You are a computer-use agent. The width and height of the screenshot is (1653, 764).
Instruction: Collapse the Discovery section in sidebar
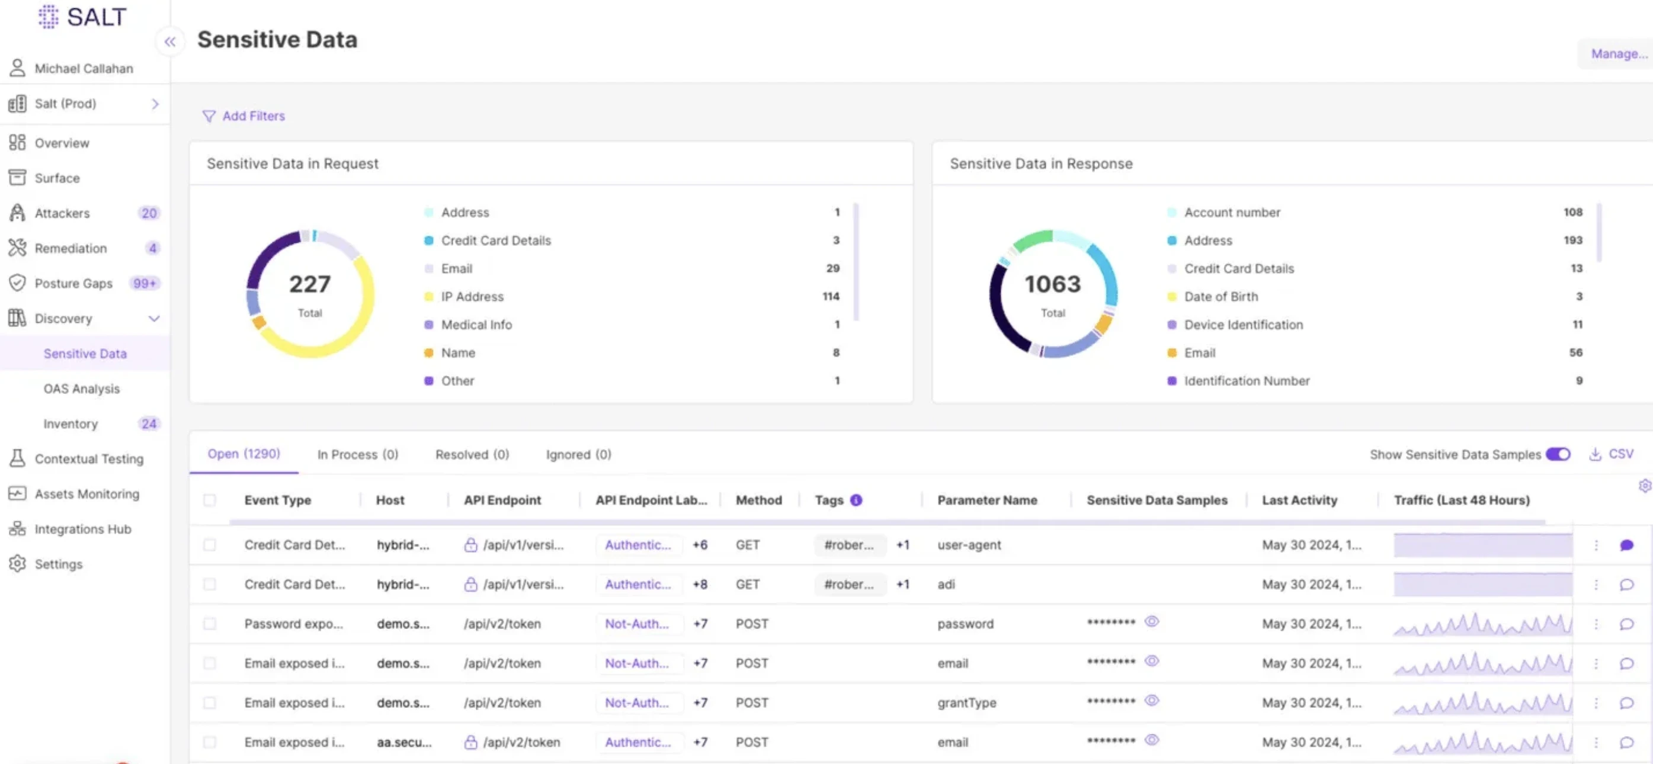154,318
